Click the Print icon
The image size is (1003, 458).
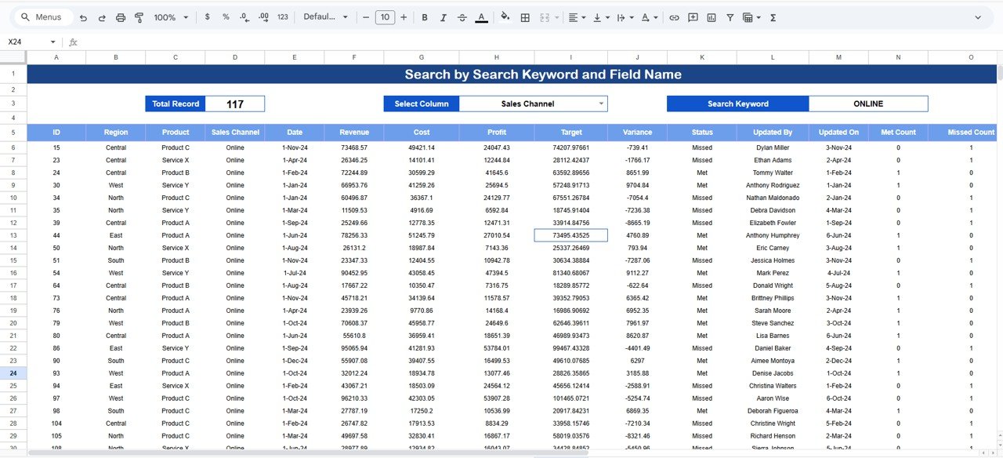[121, 17]
